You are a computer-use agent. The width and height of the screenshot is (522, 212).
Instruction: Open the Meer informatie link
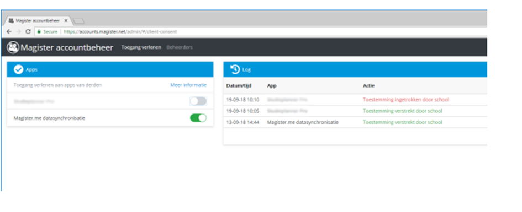coord(188,85)
